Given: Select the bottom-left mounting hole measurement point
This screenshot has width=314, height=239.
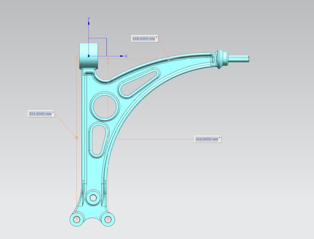Looking at the screenshot, I should click(x=76, y=219).
